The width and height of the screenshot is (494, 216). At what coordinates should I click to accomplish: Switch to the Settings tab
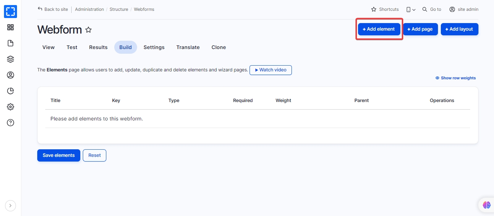(154, 47)
